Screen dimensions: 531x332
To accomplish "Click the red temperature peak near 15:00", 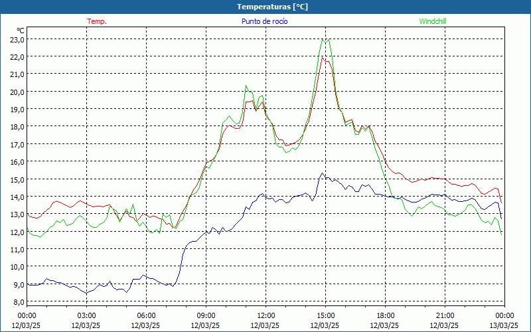I will click(x=323, y=58).
